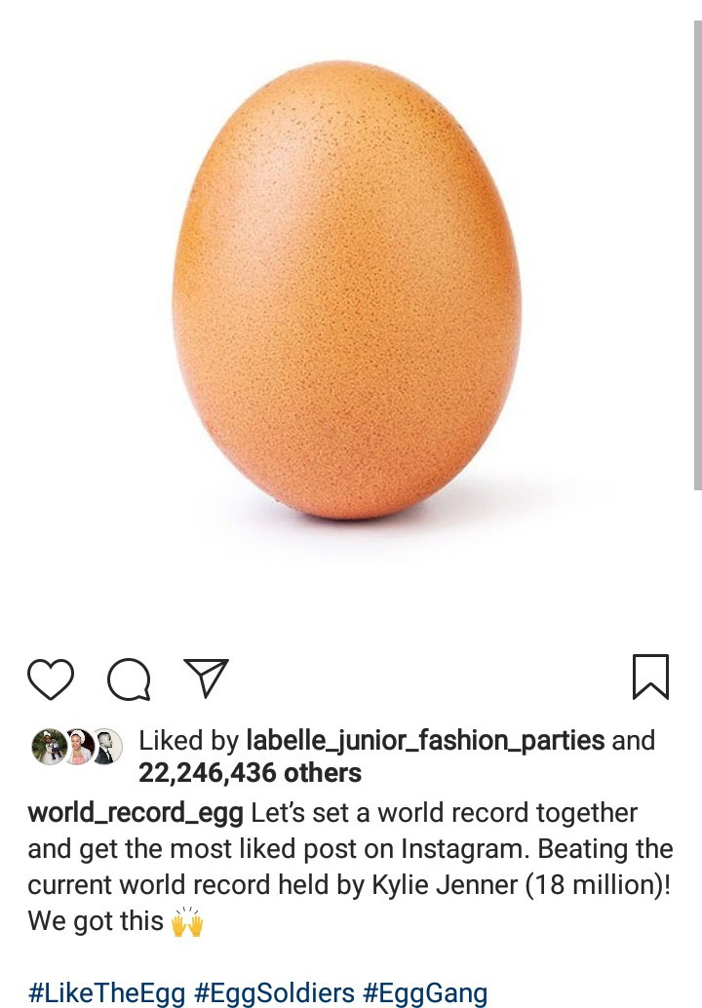
Task: View the 22,246,436 others likes list
Action: click(x=250, y=773)
